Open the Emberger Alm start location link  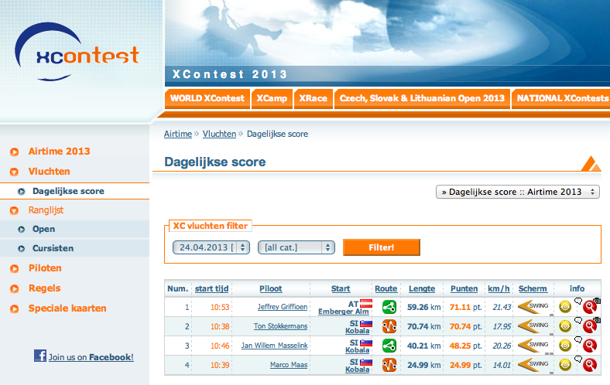(x=344, y=312)
